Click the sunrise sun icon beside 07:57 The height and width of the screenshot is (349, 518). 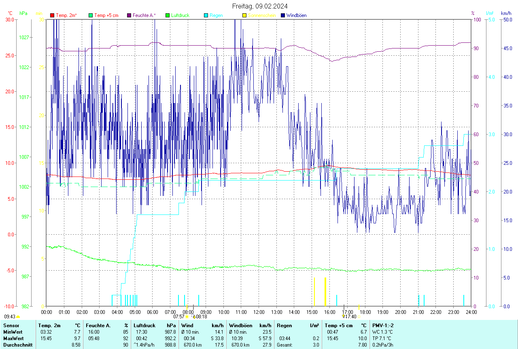[187, 317]
